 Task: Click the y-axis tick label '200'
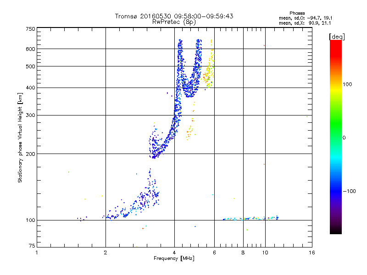point(30,154)
